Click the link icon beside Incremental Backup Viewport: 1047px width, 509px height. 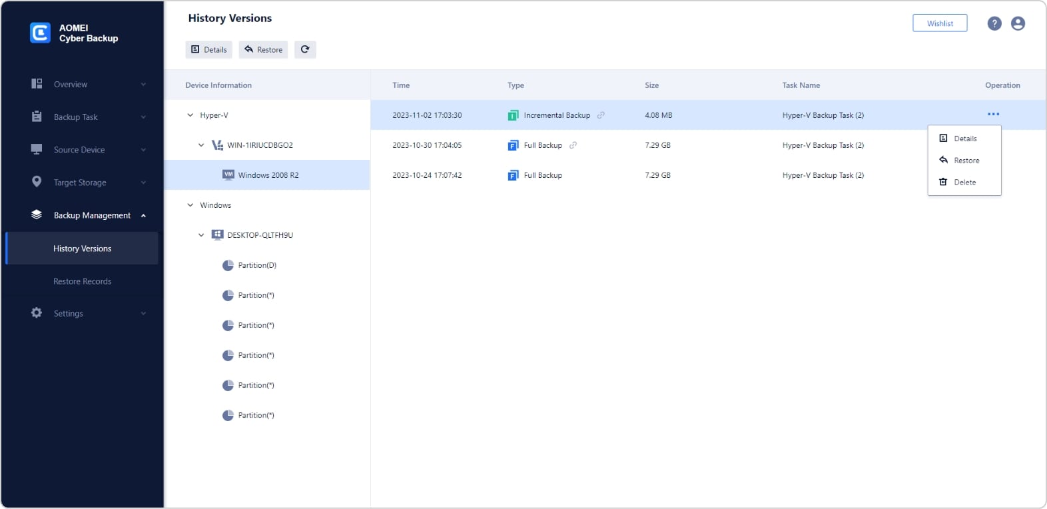tap(601, 115)
